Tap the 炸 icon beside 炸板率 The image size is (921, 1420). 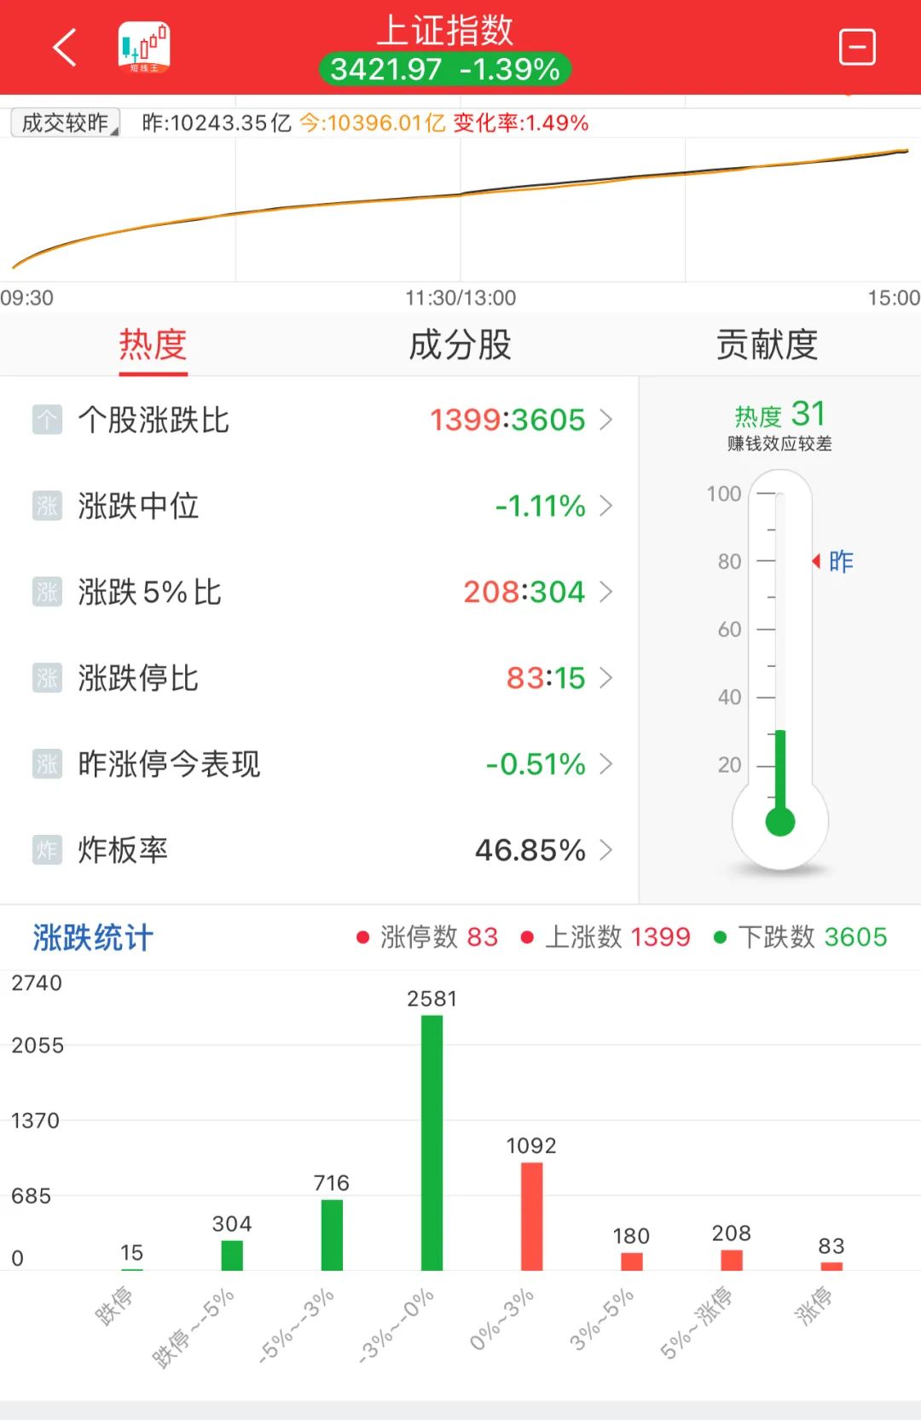click(x=47, y=850)
